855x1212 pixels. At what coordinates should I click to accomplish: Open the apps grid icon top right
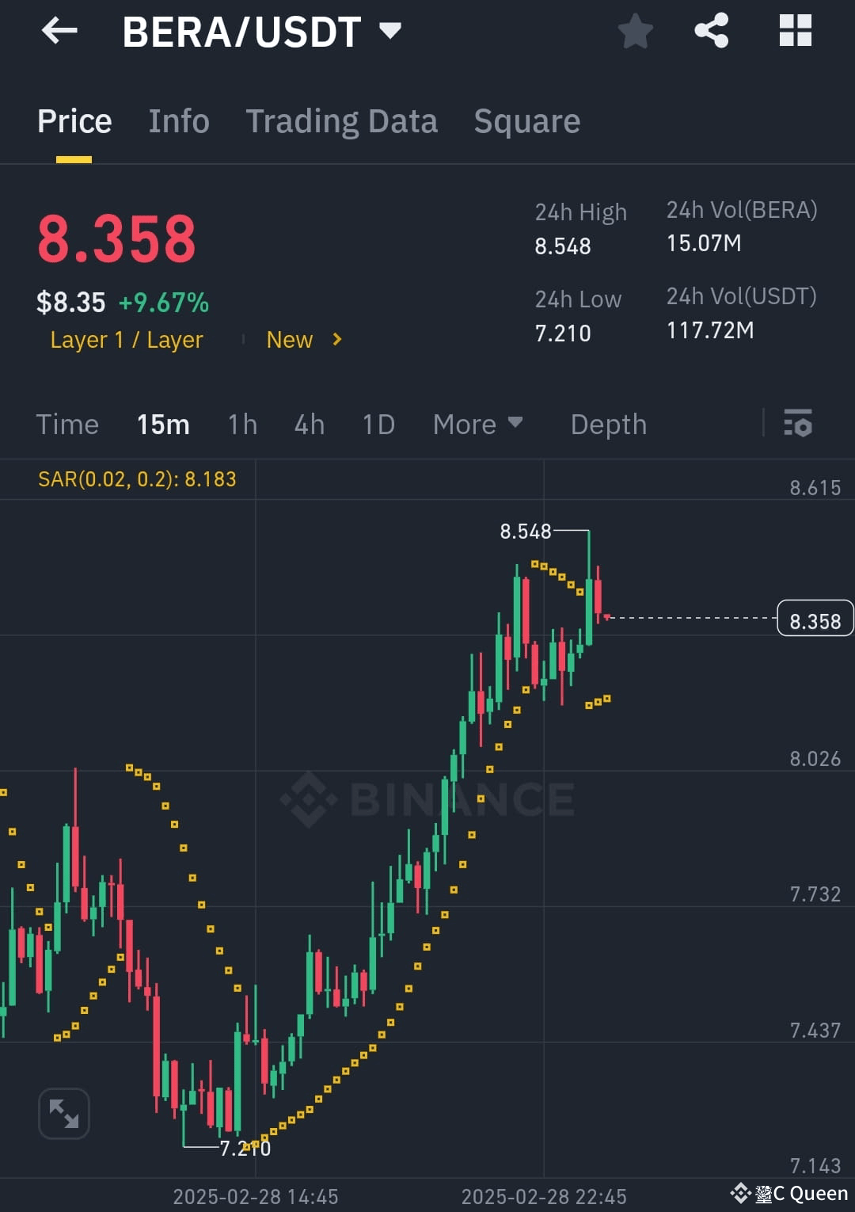(795, 32)
